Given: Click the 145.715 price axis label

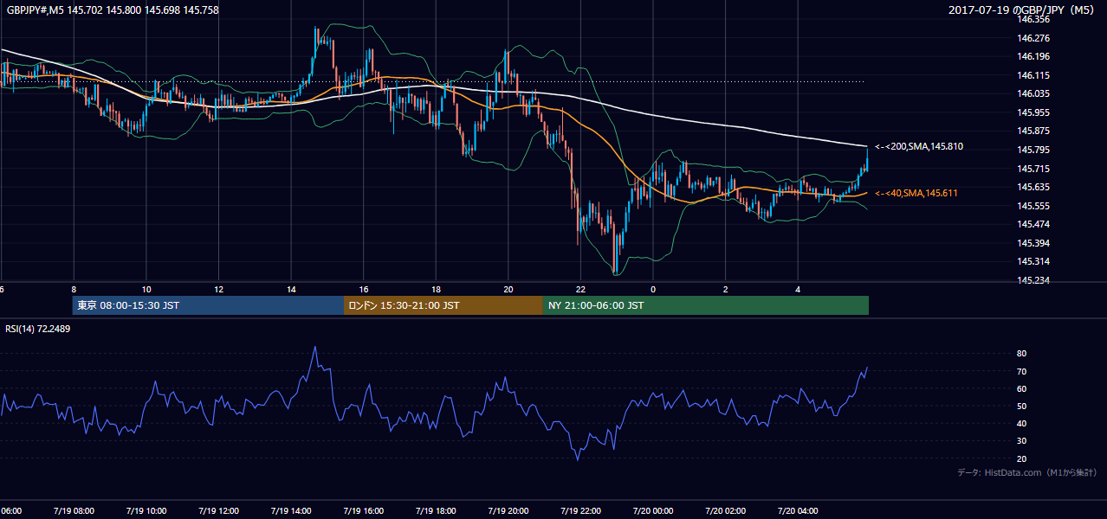Looking at the screenshot, I should (x=1033, y=169).
